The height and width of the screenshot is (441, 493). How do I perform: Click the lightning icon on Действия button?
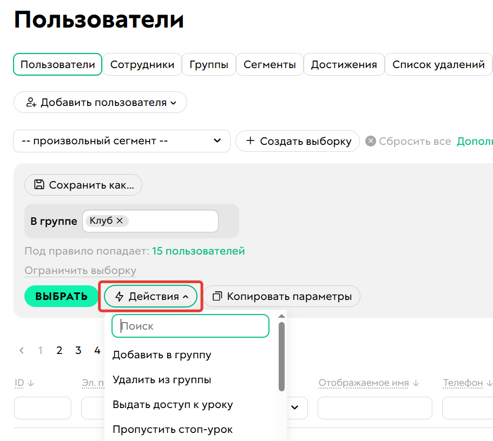pos(119,296)
